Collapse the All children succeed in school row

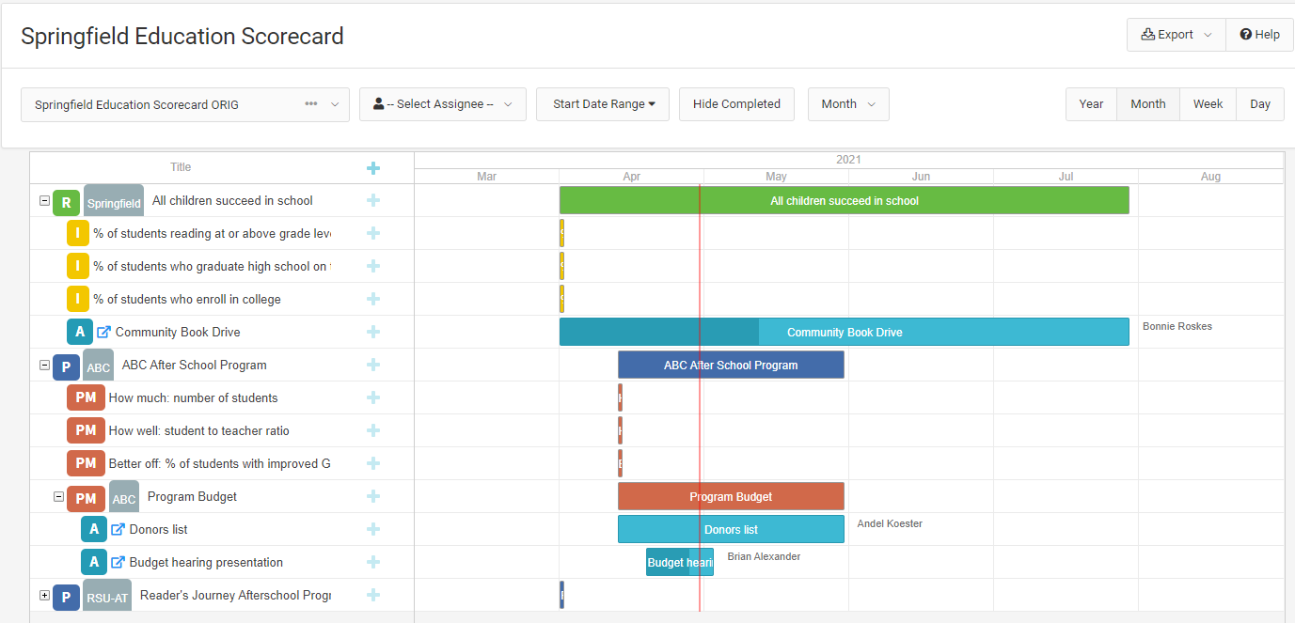point(44,200)
